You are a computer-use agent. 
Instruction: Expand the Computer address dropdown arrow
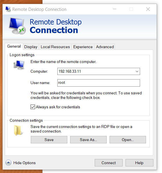point(137,71)
